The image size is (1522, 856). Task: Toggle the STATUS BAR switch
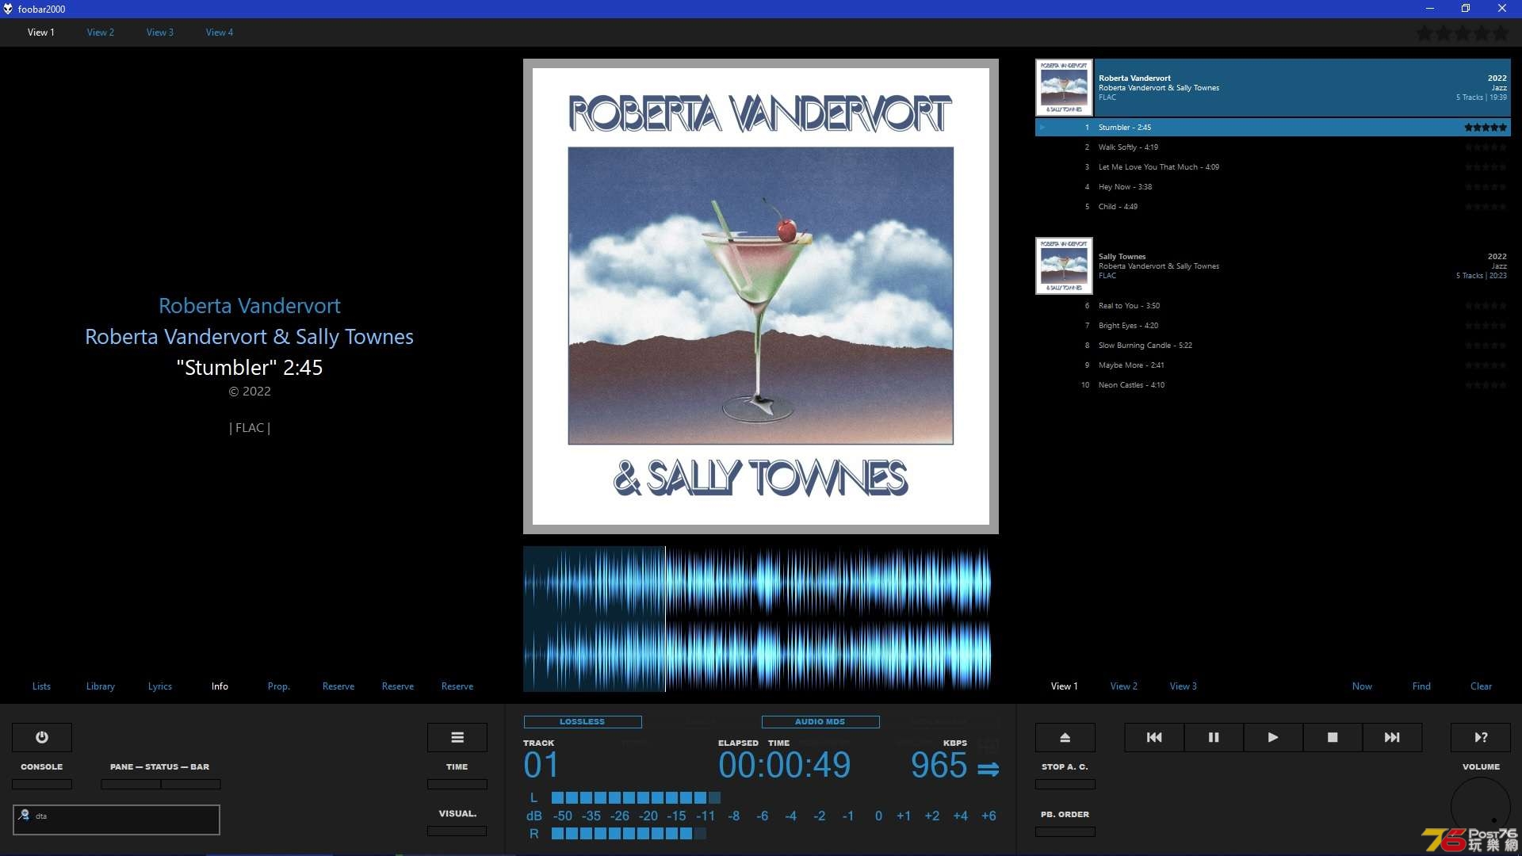point(191,784)
